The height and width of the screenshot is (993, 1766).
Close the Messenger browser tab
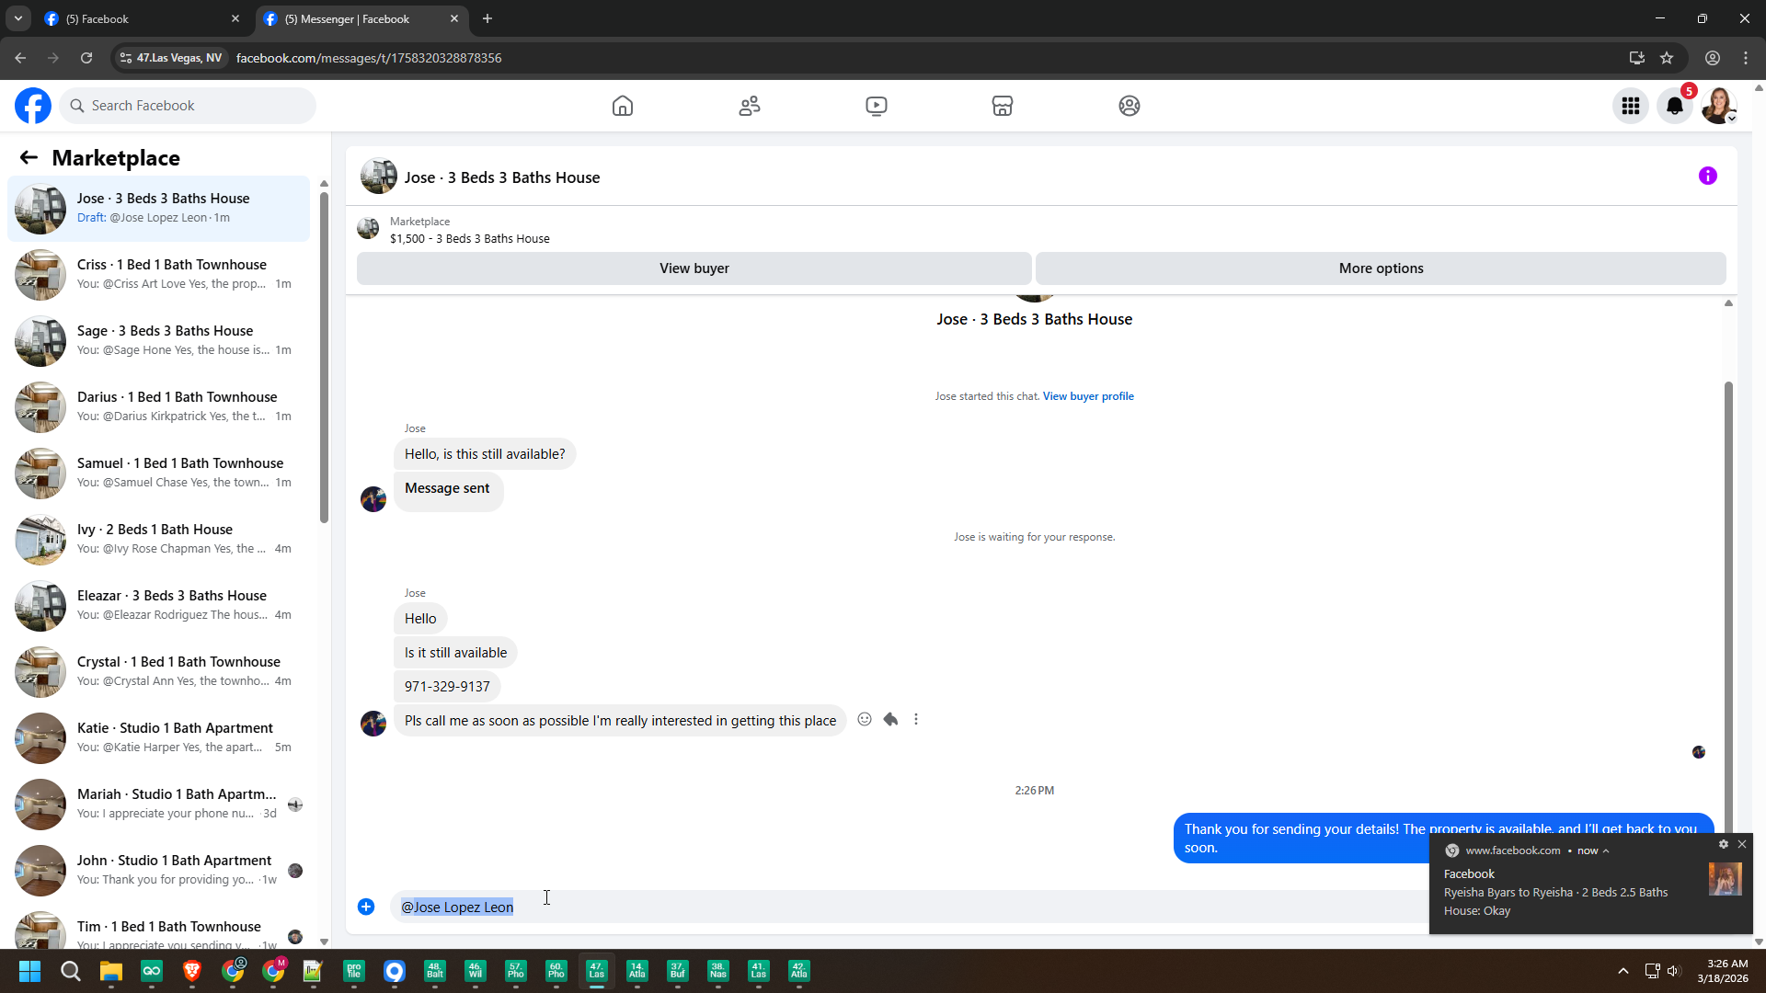454,18
